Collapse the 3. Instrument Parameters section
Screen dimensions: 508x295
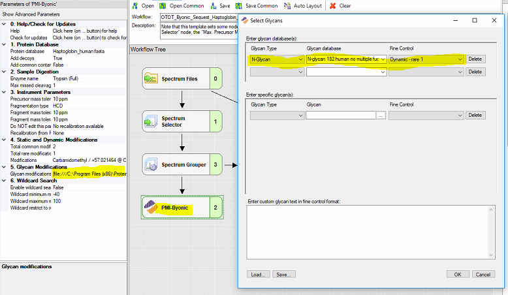click(4, 92)
